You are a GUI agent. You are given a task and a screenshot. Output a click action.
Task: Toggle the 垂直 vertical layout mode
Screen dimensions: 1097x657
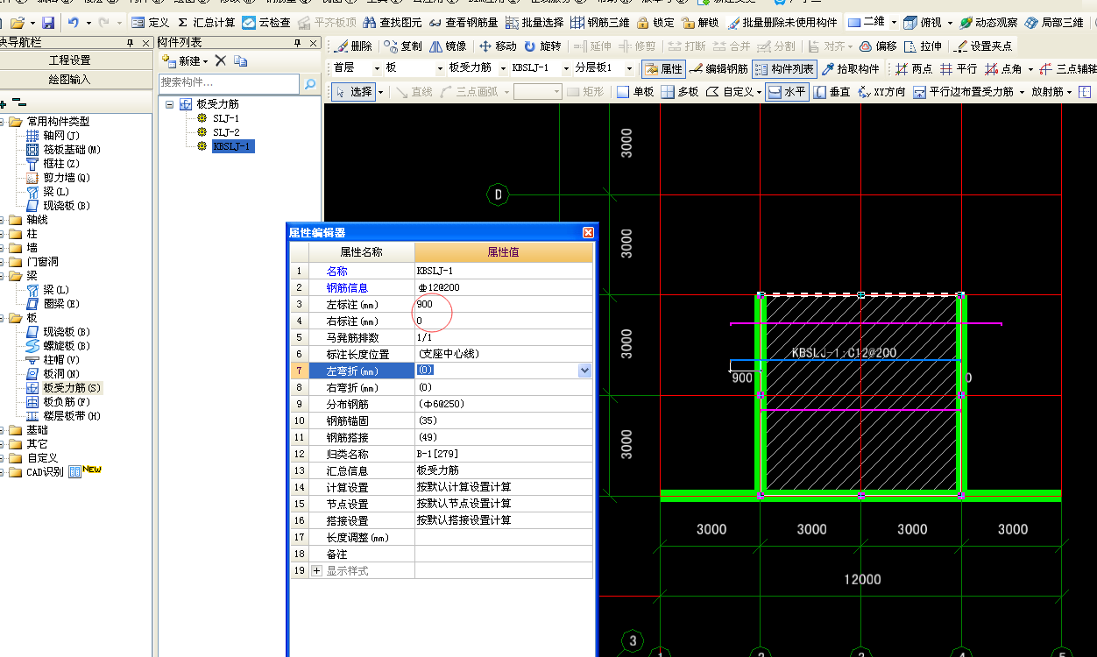[832, 91]
